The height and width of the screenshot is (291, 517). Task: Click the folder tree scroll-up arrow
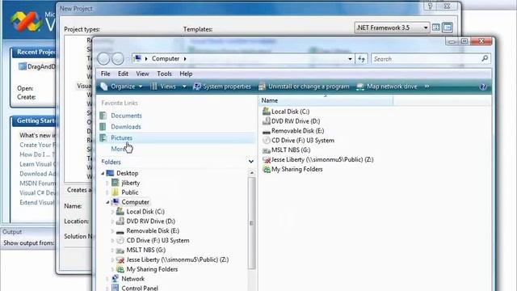coord(251,173)
